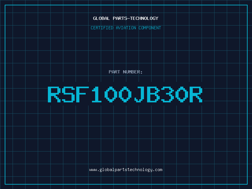
Task: Click the final letter R of part number
Action: click(x=196, y=94)
